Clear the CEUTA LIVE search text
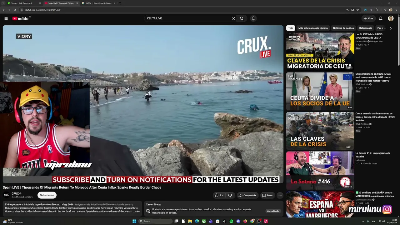 pyautogui.click(x=233, y=18)
